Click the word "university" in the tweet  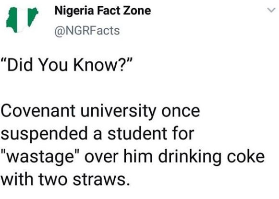[118, 112]
